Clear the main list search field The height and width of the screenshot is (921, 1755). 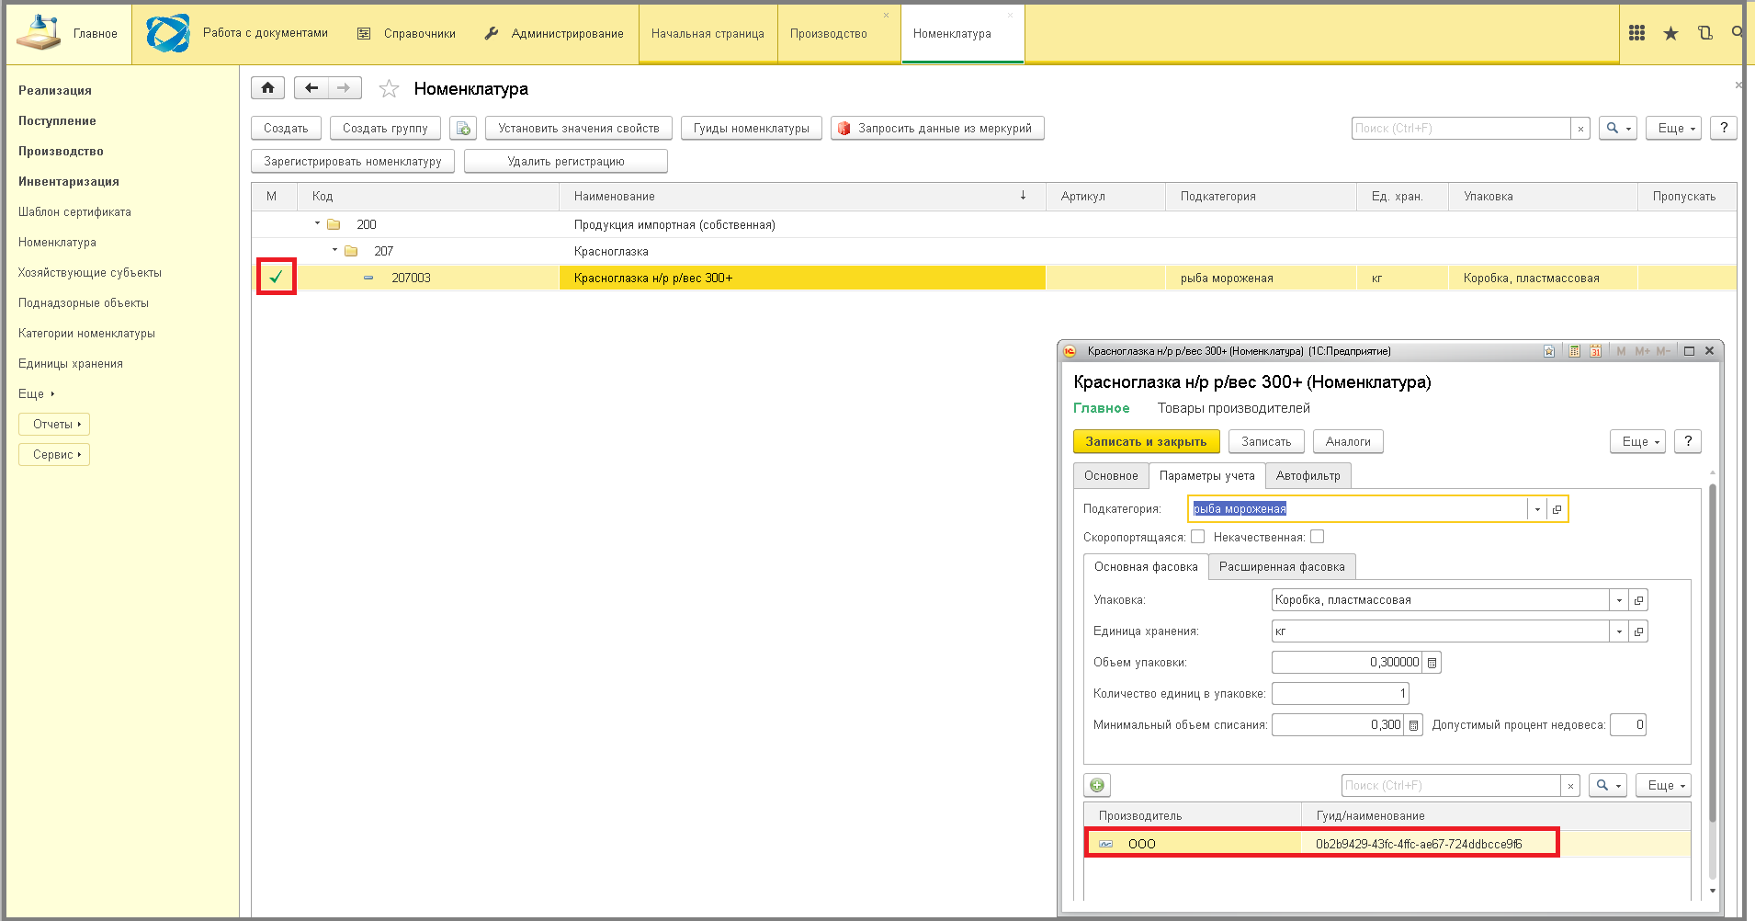pyautogui.click(x=1580, y=129)
